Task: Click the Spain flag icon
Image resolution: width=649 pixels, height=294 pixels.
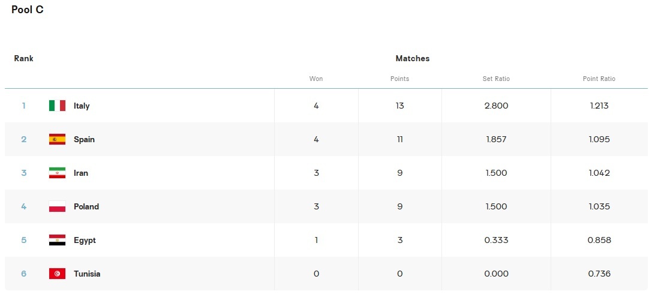Action: point(57,139)
